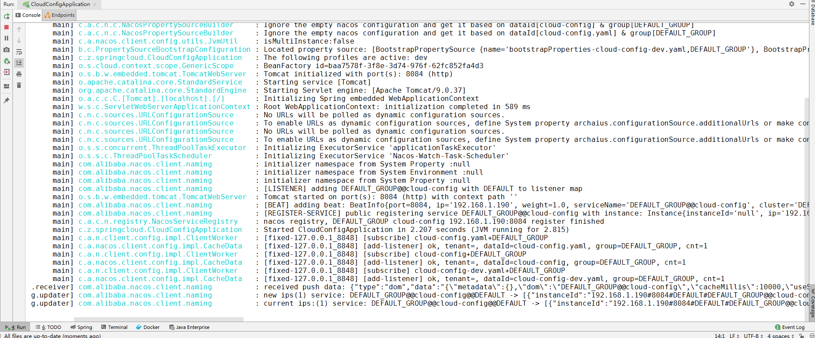Click o.s.cloud.context.scope.GenericScope logger name
Image resolution: width=815 pixels, height=338 pixels.
[x=156, y=66]
